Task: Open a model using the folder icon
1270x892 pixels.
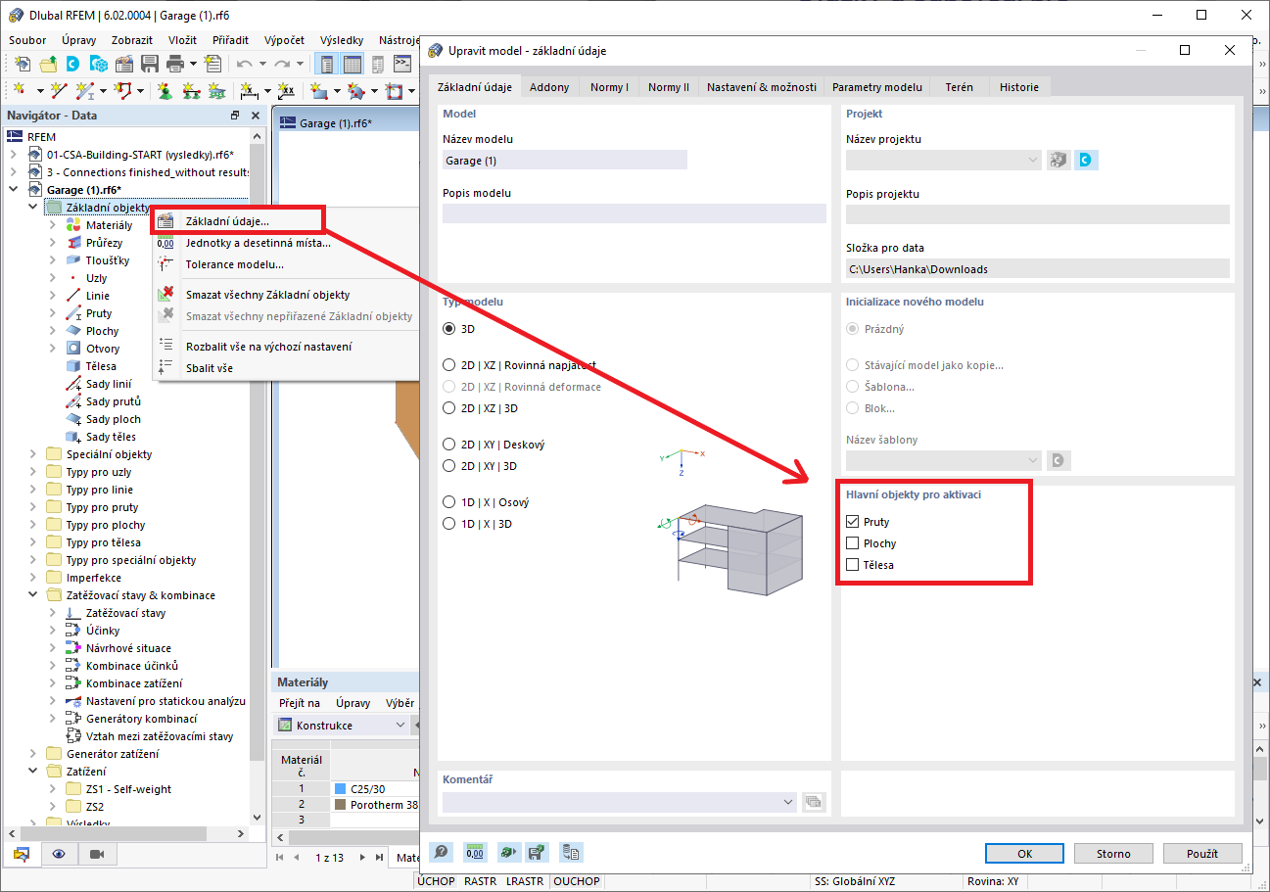Action: click(x=48, y=62)
